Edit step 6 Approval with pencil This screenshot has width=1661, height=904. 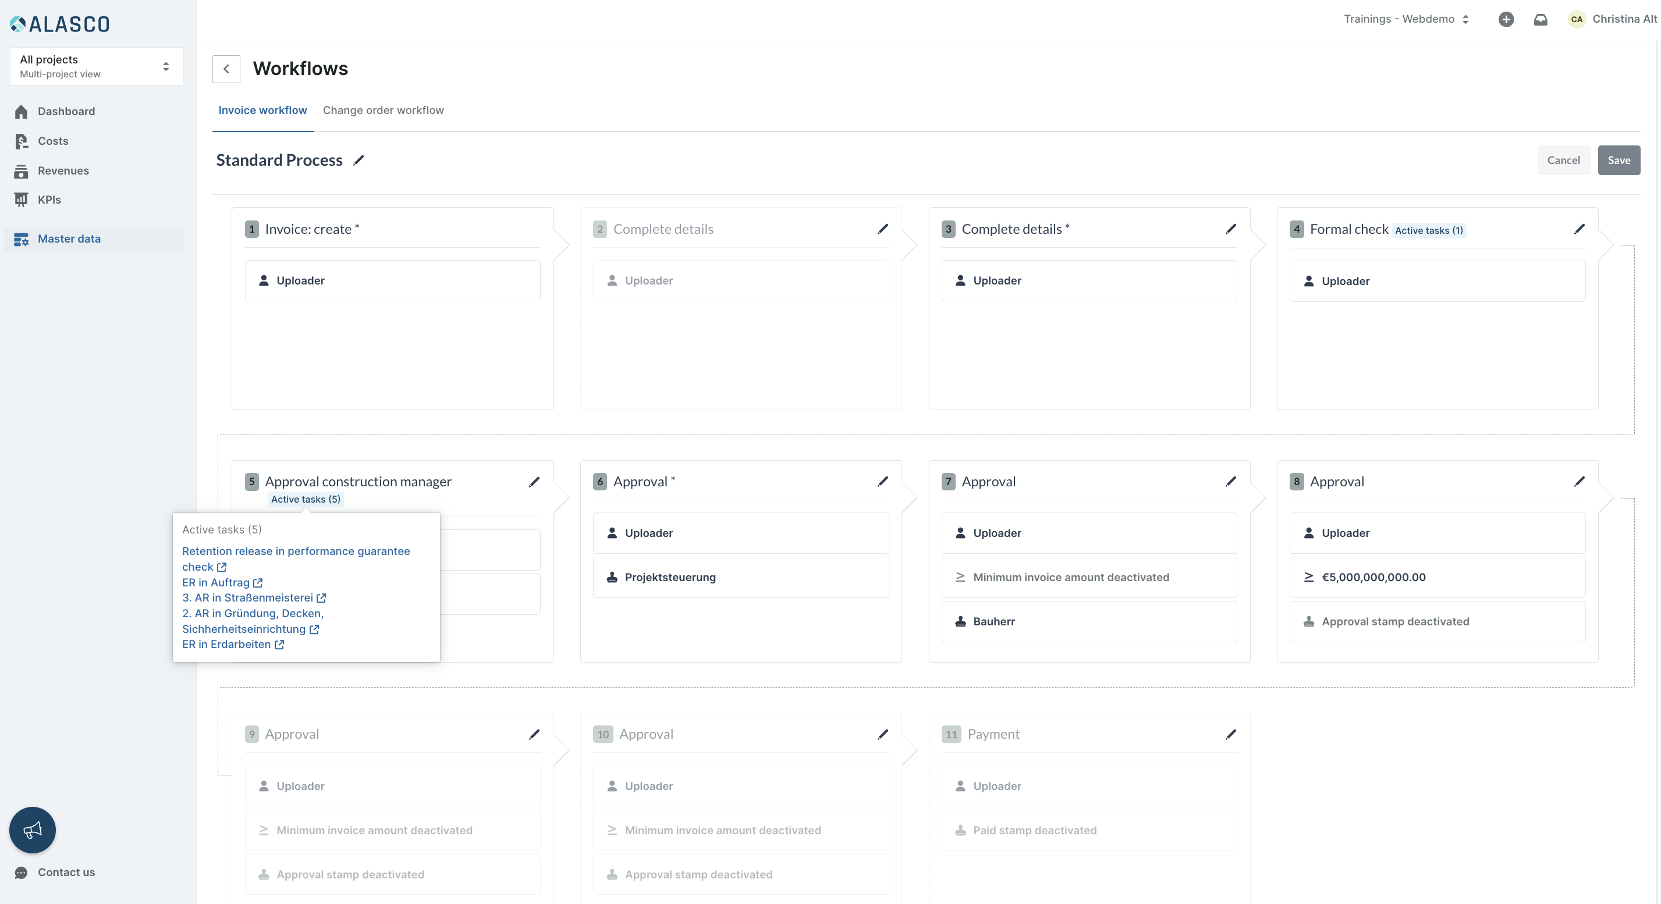[x=883, y=481]
